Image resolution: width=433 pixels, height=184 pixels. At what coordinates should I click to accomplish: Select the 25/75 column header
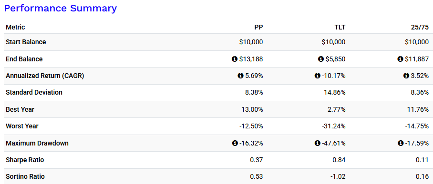(x=421, y=27)
